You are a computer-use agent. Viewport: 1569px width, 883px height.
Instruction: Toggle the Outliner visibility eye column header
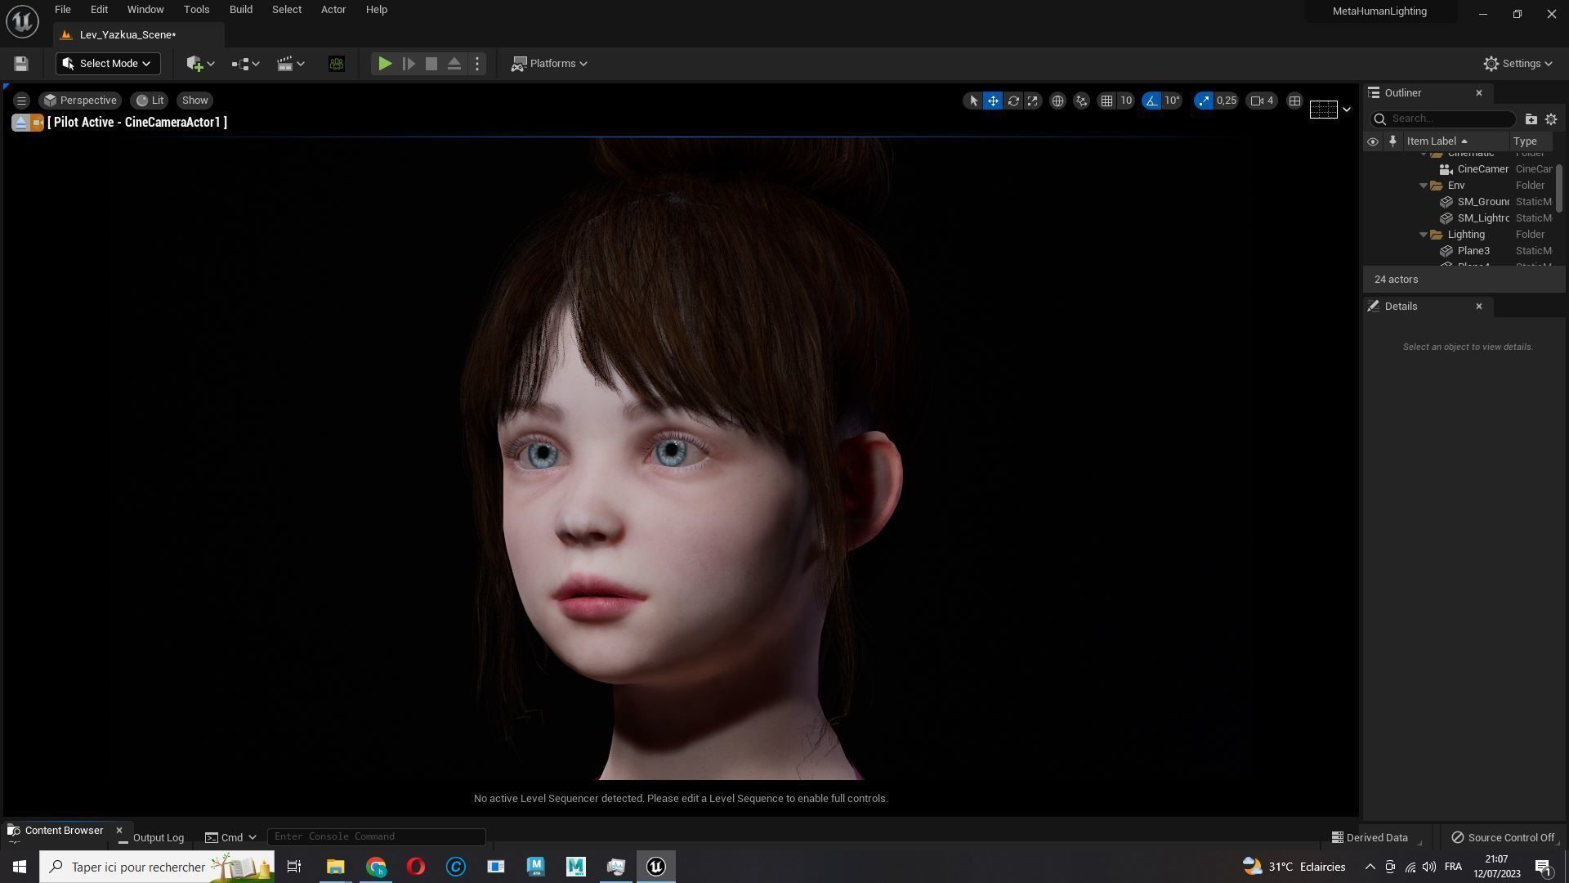[1373, 141]
